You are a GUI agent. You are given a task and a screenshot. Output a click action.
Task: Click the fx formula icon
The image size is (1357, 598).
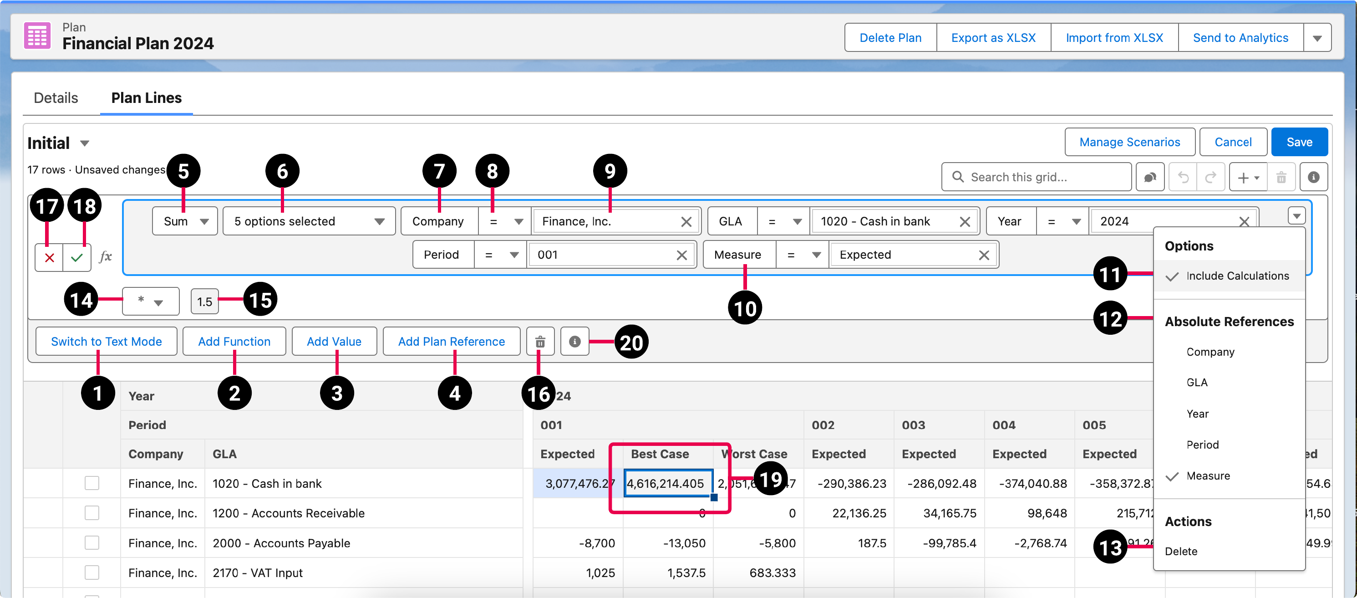pos(106,257)
